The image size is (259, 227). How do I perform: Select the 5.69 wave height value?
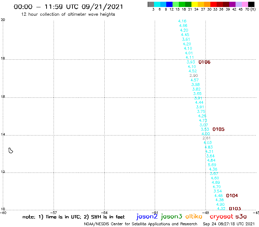(x=212, y=165)
